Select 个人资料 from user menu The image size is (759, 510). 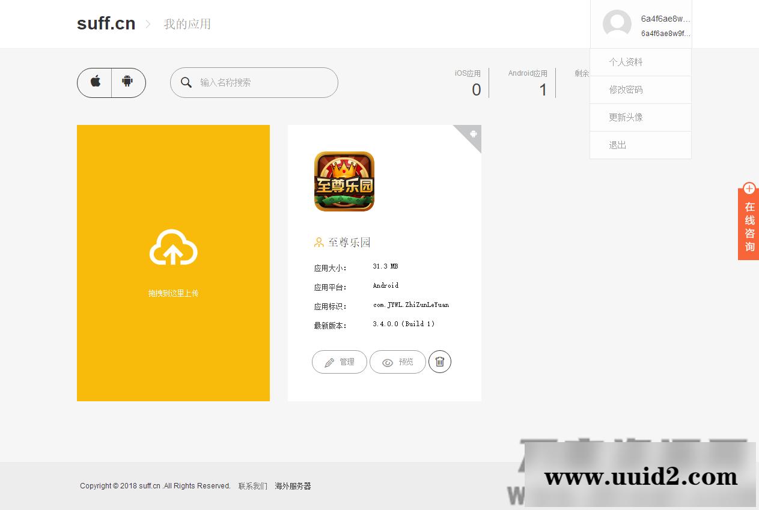(x=626, y=62)
